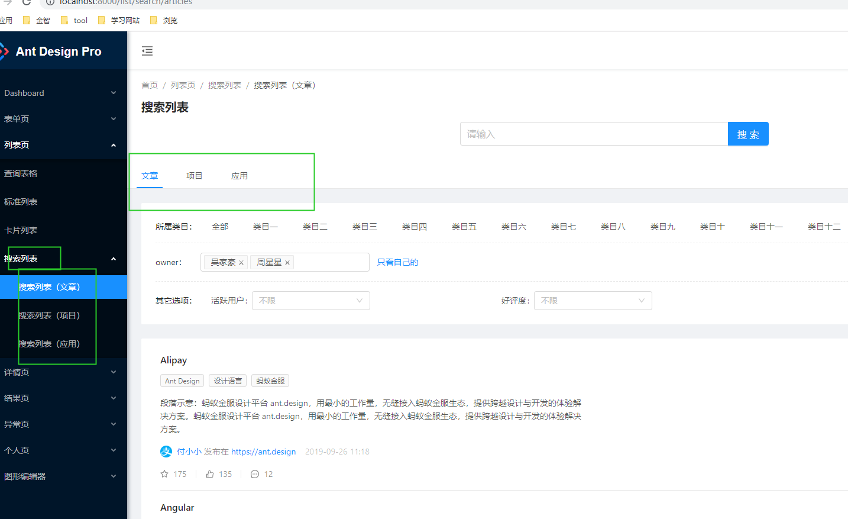Switch to the 文章 tab

150,176
